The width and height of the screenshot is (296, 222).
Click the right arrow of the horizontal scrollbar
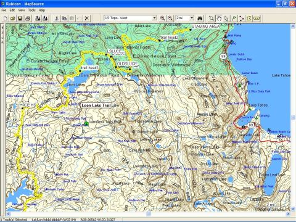tap(288, 214)
